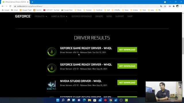This screenshot has height=103, width=184.
Task: Bookmark this page with the star icon
Action: pyautogui.click(x=165, y=6)
